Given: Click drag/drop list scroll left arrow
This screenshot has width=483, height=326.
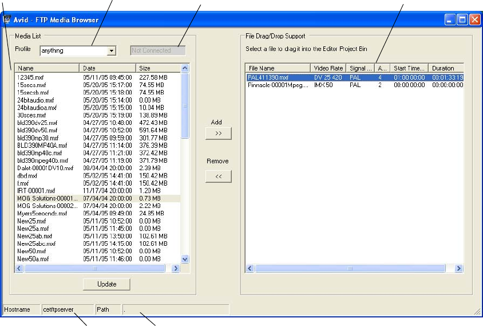Looking at the screenshot, I should click(x=250, y=268).
